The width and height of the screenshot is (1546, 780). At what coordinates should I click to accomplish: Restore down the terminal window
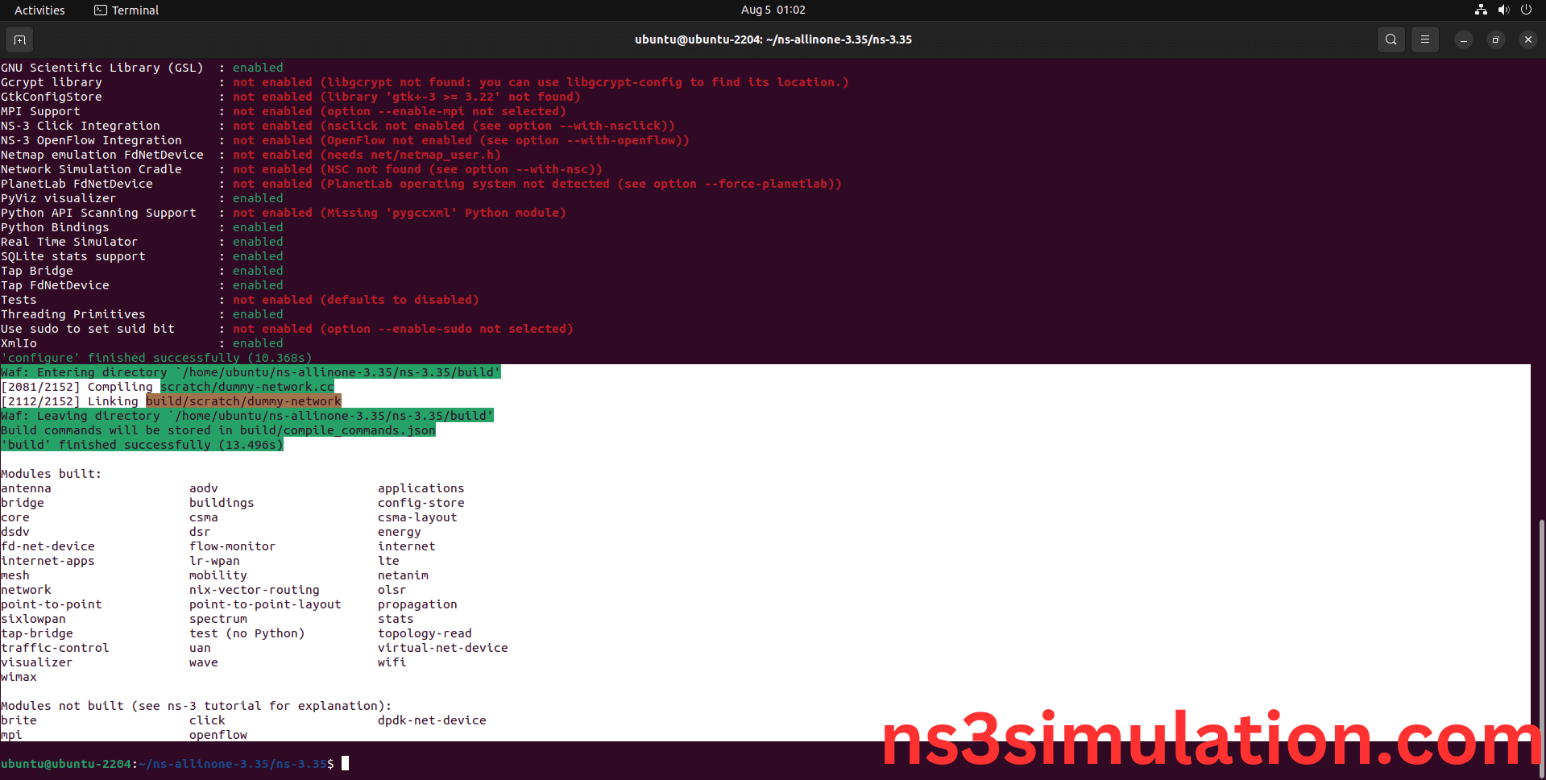pyautogui.click(x=1495, y=39)
